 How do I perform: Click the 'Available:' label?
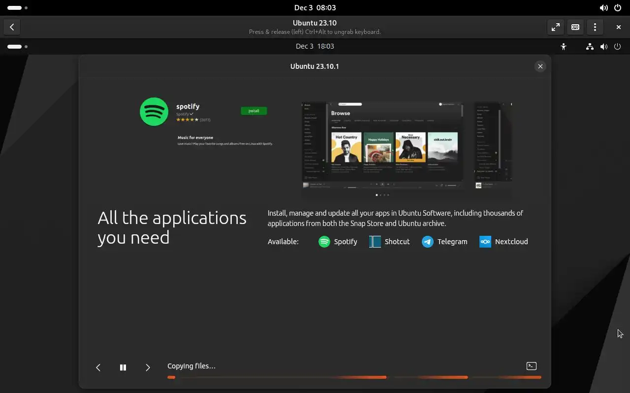283,242
